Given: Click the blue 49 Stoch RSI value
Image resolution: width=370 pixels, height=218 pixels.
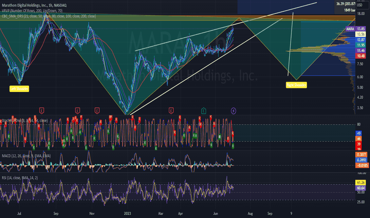Looking at the screenshot, I should click(358, 133).
